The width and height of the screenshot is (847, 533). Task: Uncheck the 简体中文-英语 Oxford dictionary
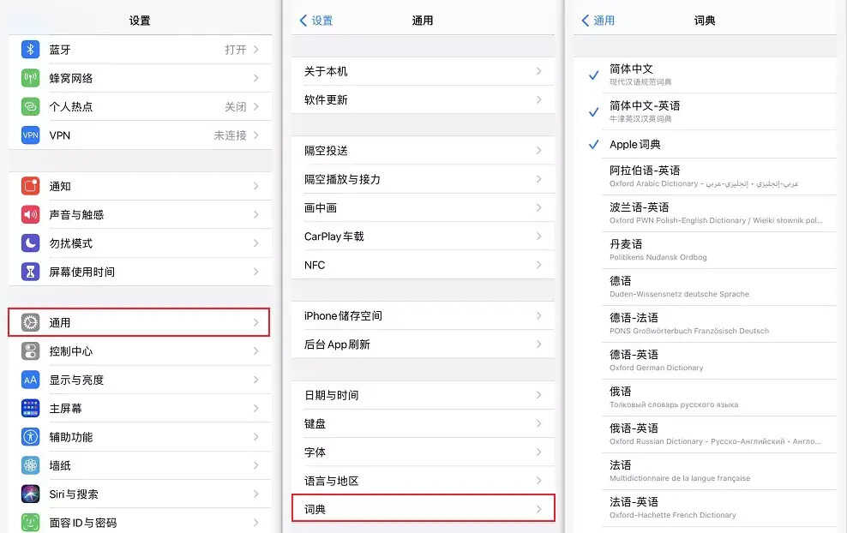tap(593, 112)
